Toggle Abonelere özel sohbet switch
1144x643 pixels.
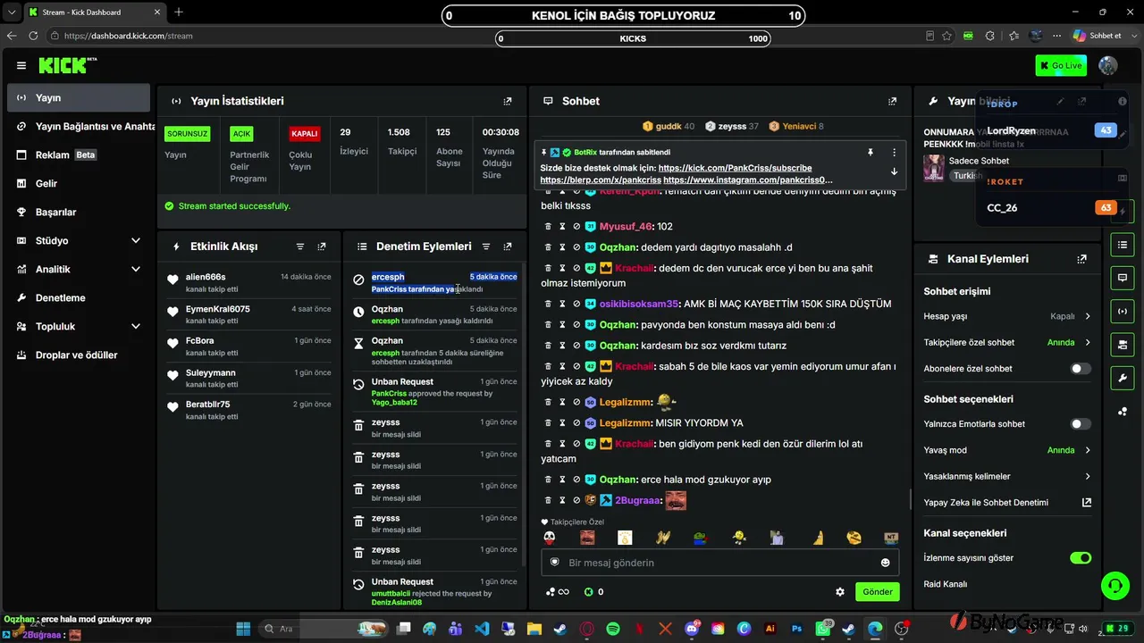(1081, 368)
